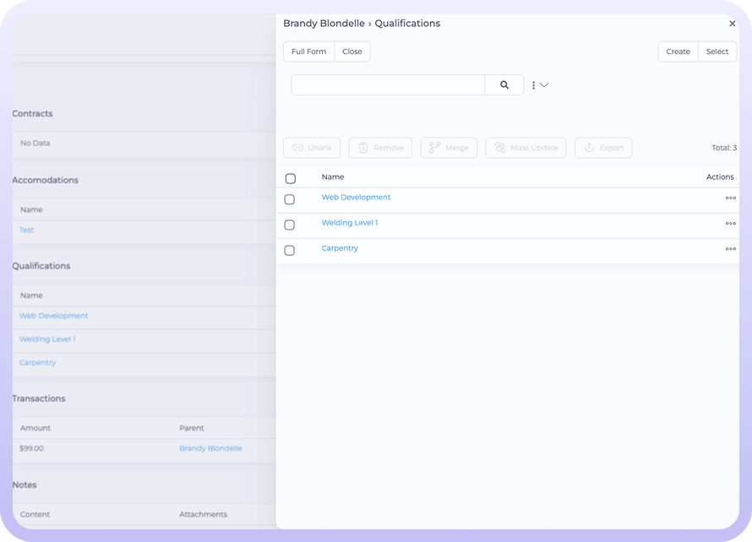Click the search magnifier icon
Image resolution: width=752 pixels, height=542 pixels.
pyautogui.click(x=504, y=85)
